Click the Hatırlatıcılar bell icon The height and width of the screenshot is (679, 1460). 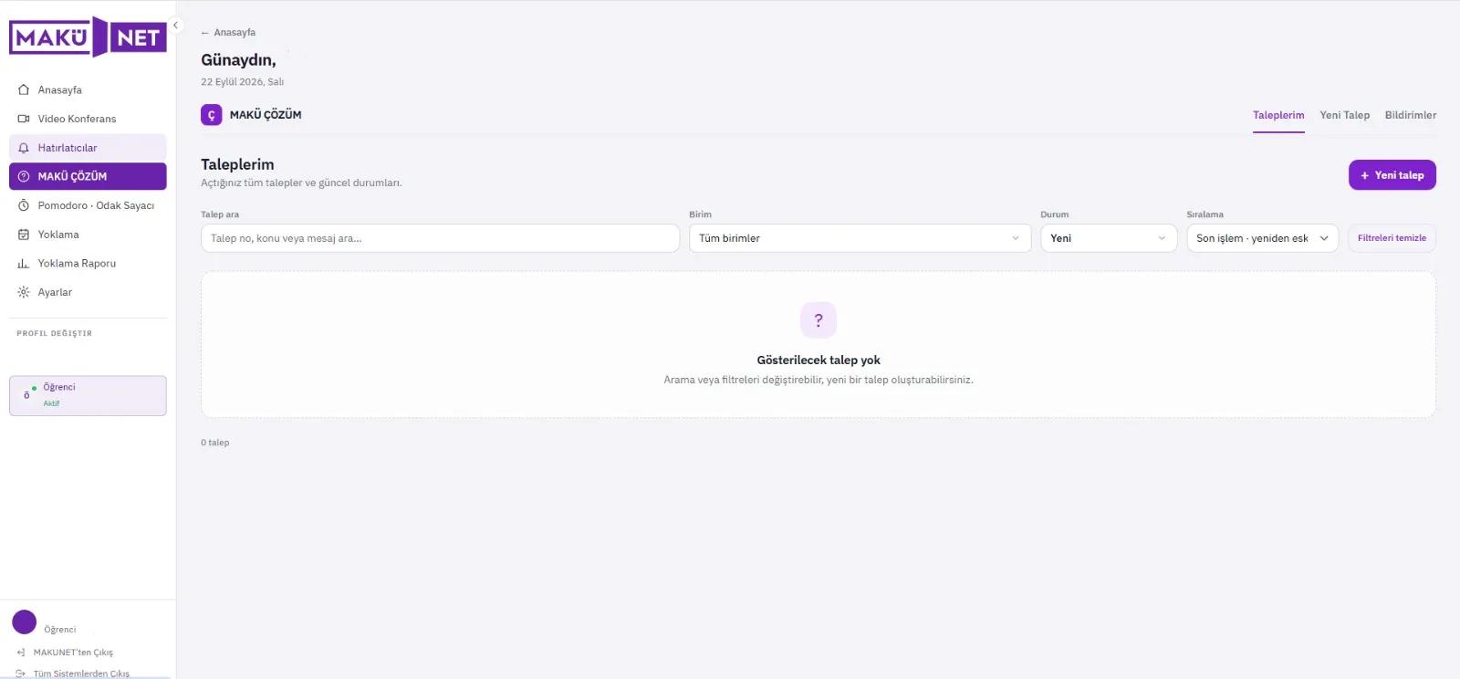[24, 148]
